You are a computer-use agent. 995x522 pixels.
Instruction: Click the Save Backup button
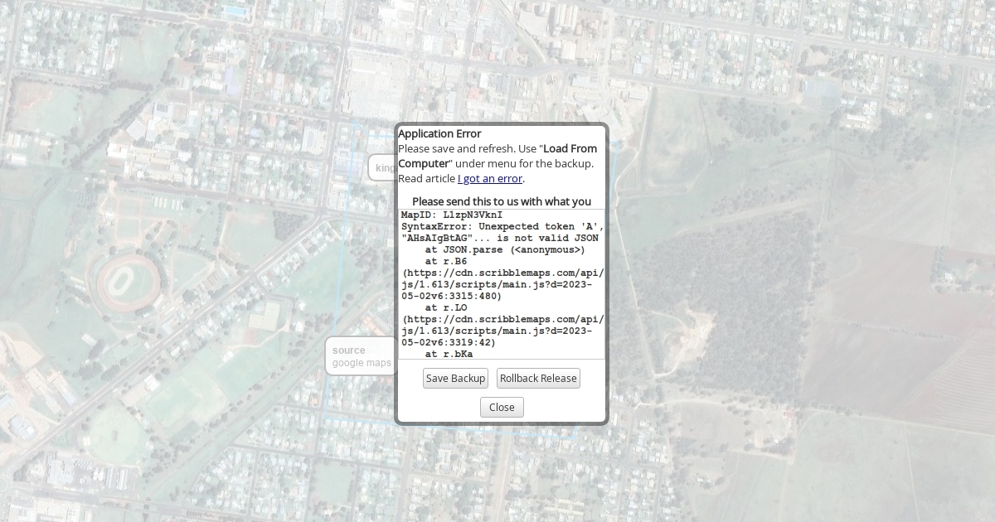[455, 379]
